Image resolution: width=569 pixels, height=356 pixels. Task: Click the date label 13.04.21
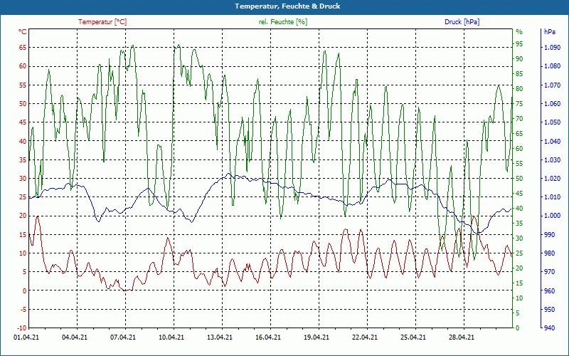click(x=220, y=337)
